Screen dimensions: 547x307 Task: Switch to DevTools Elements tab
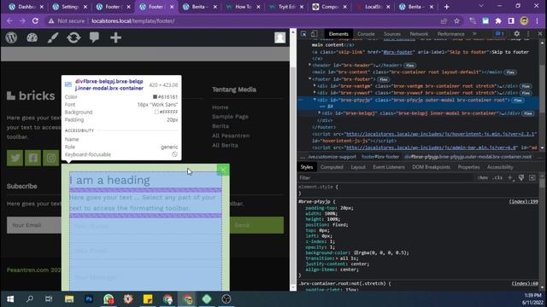tap(338, 34)
